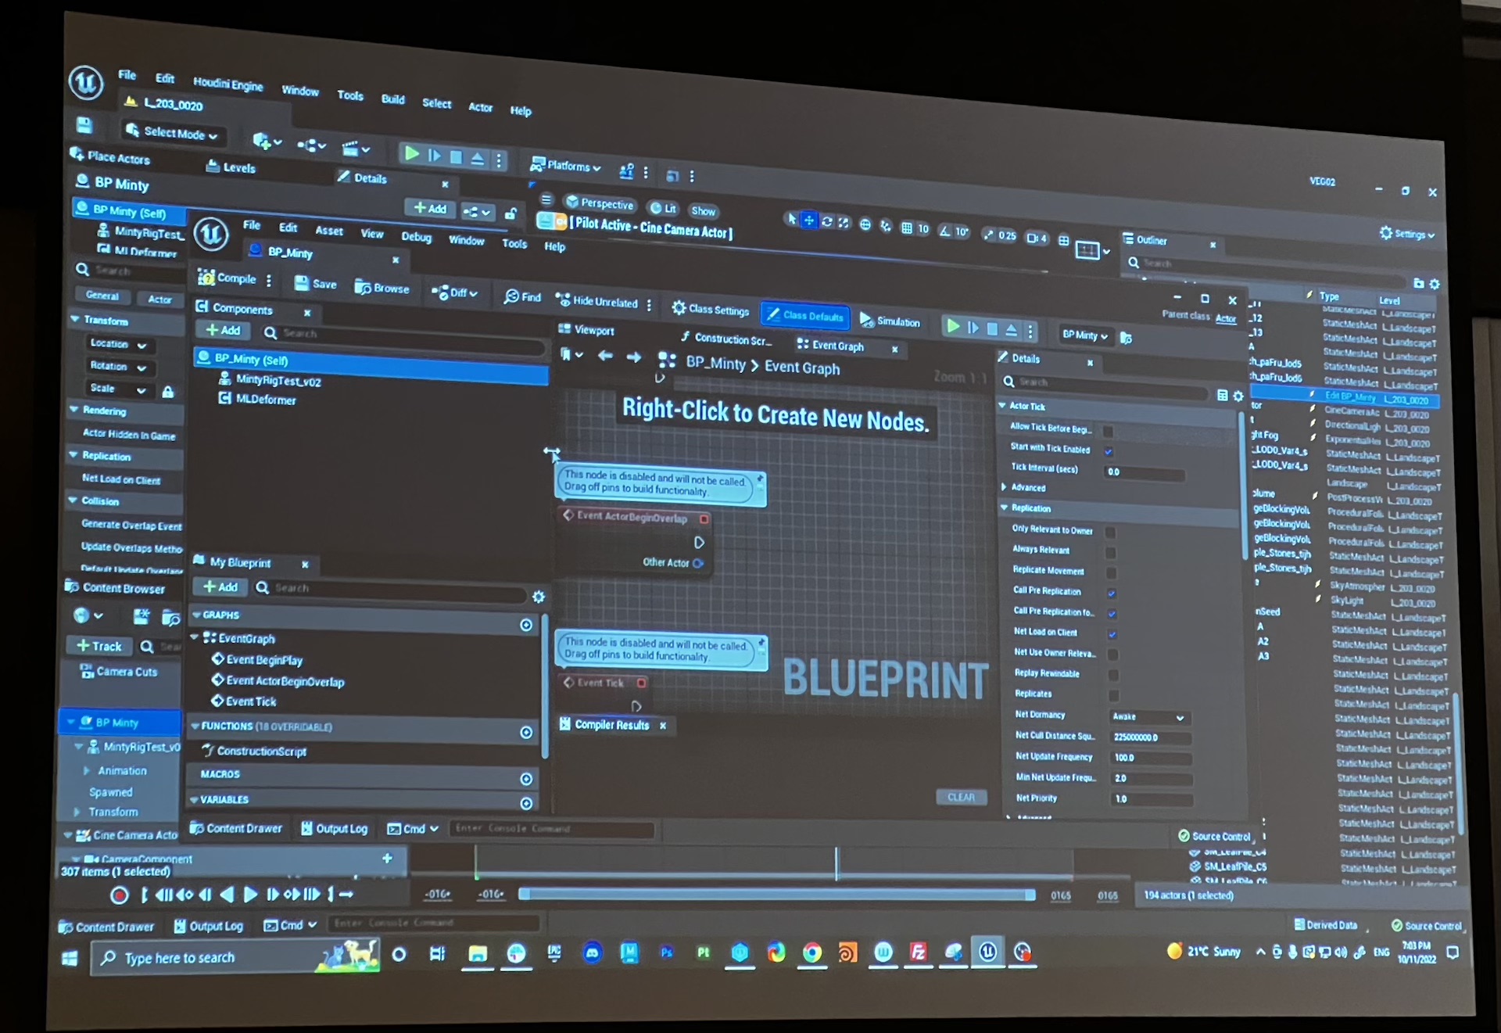Click the CLEAR button in Compiler Results
Image resolution: width=1501 pixels, height=1033 pixels.
(961, 797)
